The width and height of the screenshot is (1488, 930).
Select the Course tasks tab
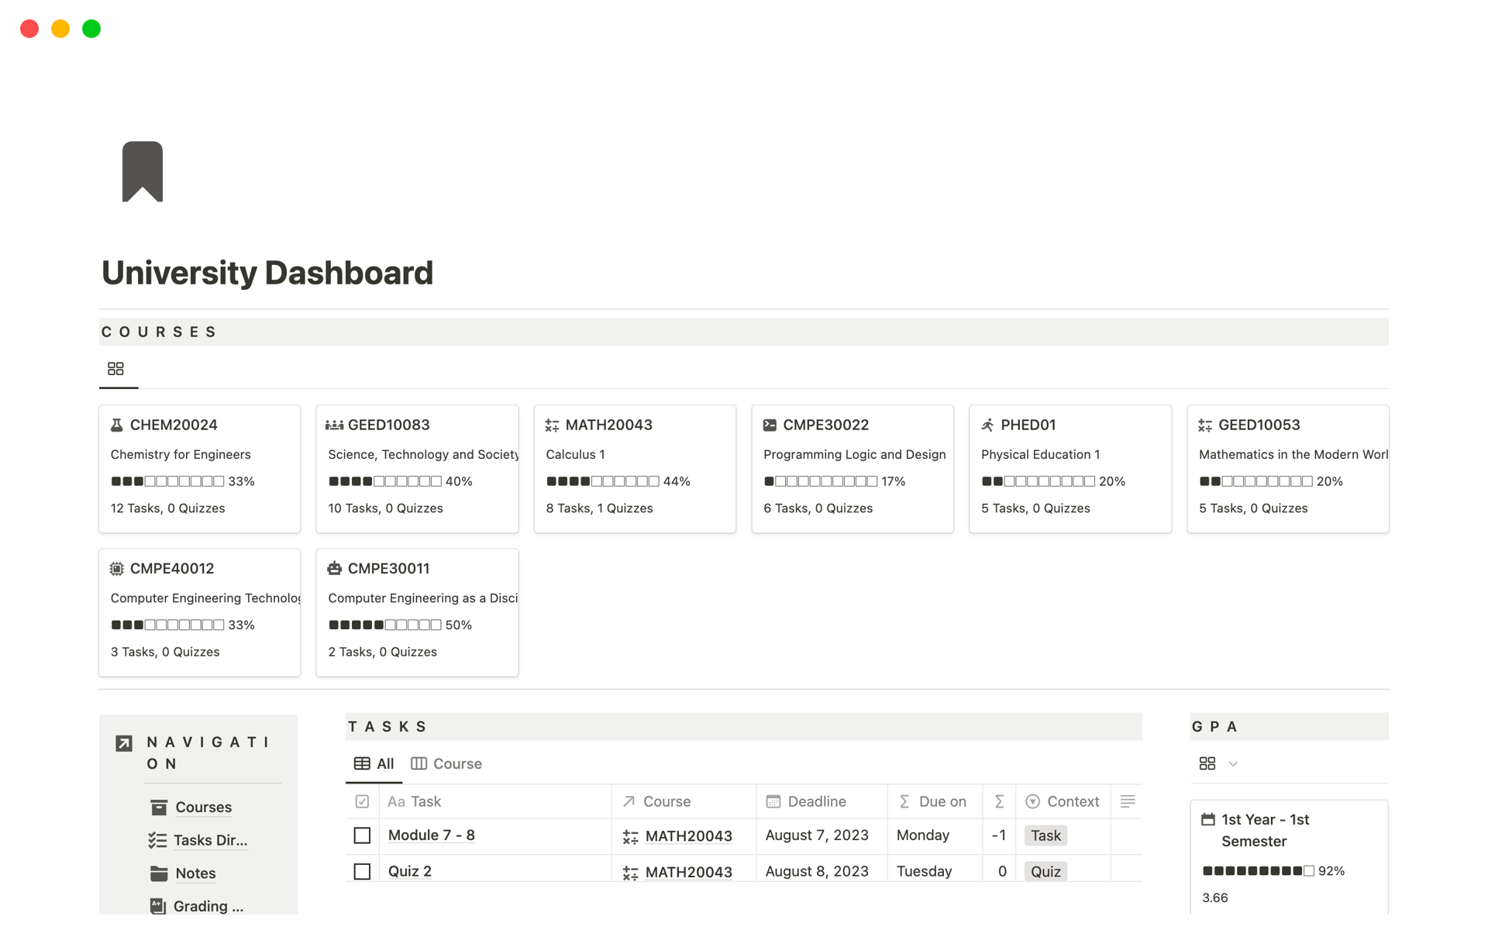pyautogui.click(x=446, y=763)
